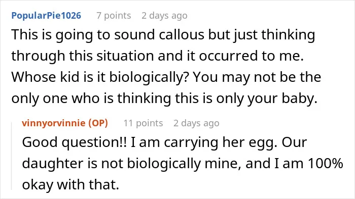The width and height of the screenshot is (355, 199).
Task: Click the 'Good question!!' text in reply
Action: [75, 142]
